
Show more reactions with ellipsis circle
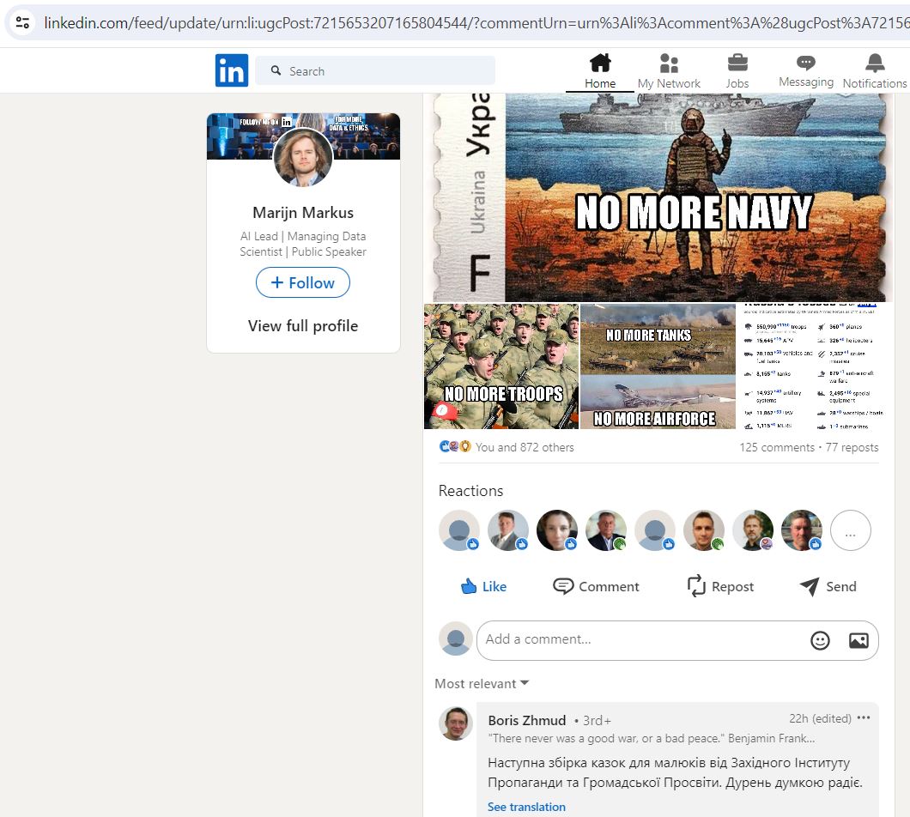pos(850,530)
